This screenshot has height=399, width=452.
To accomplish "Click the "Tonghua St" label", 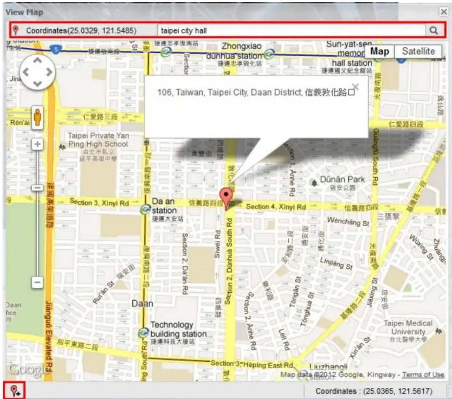I will pos(307,309).
